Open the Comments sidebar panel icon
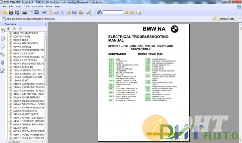This screenshot has width=242, height=143. tap(3, 55)
